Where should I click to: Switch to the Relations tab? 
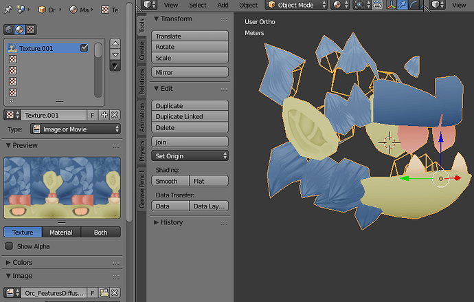pyautogui.click(x=142, y=81)
